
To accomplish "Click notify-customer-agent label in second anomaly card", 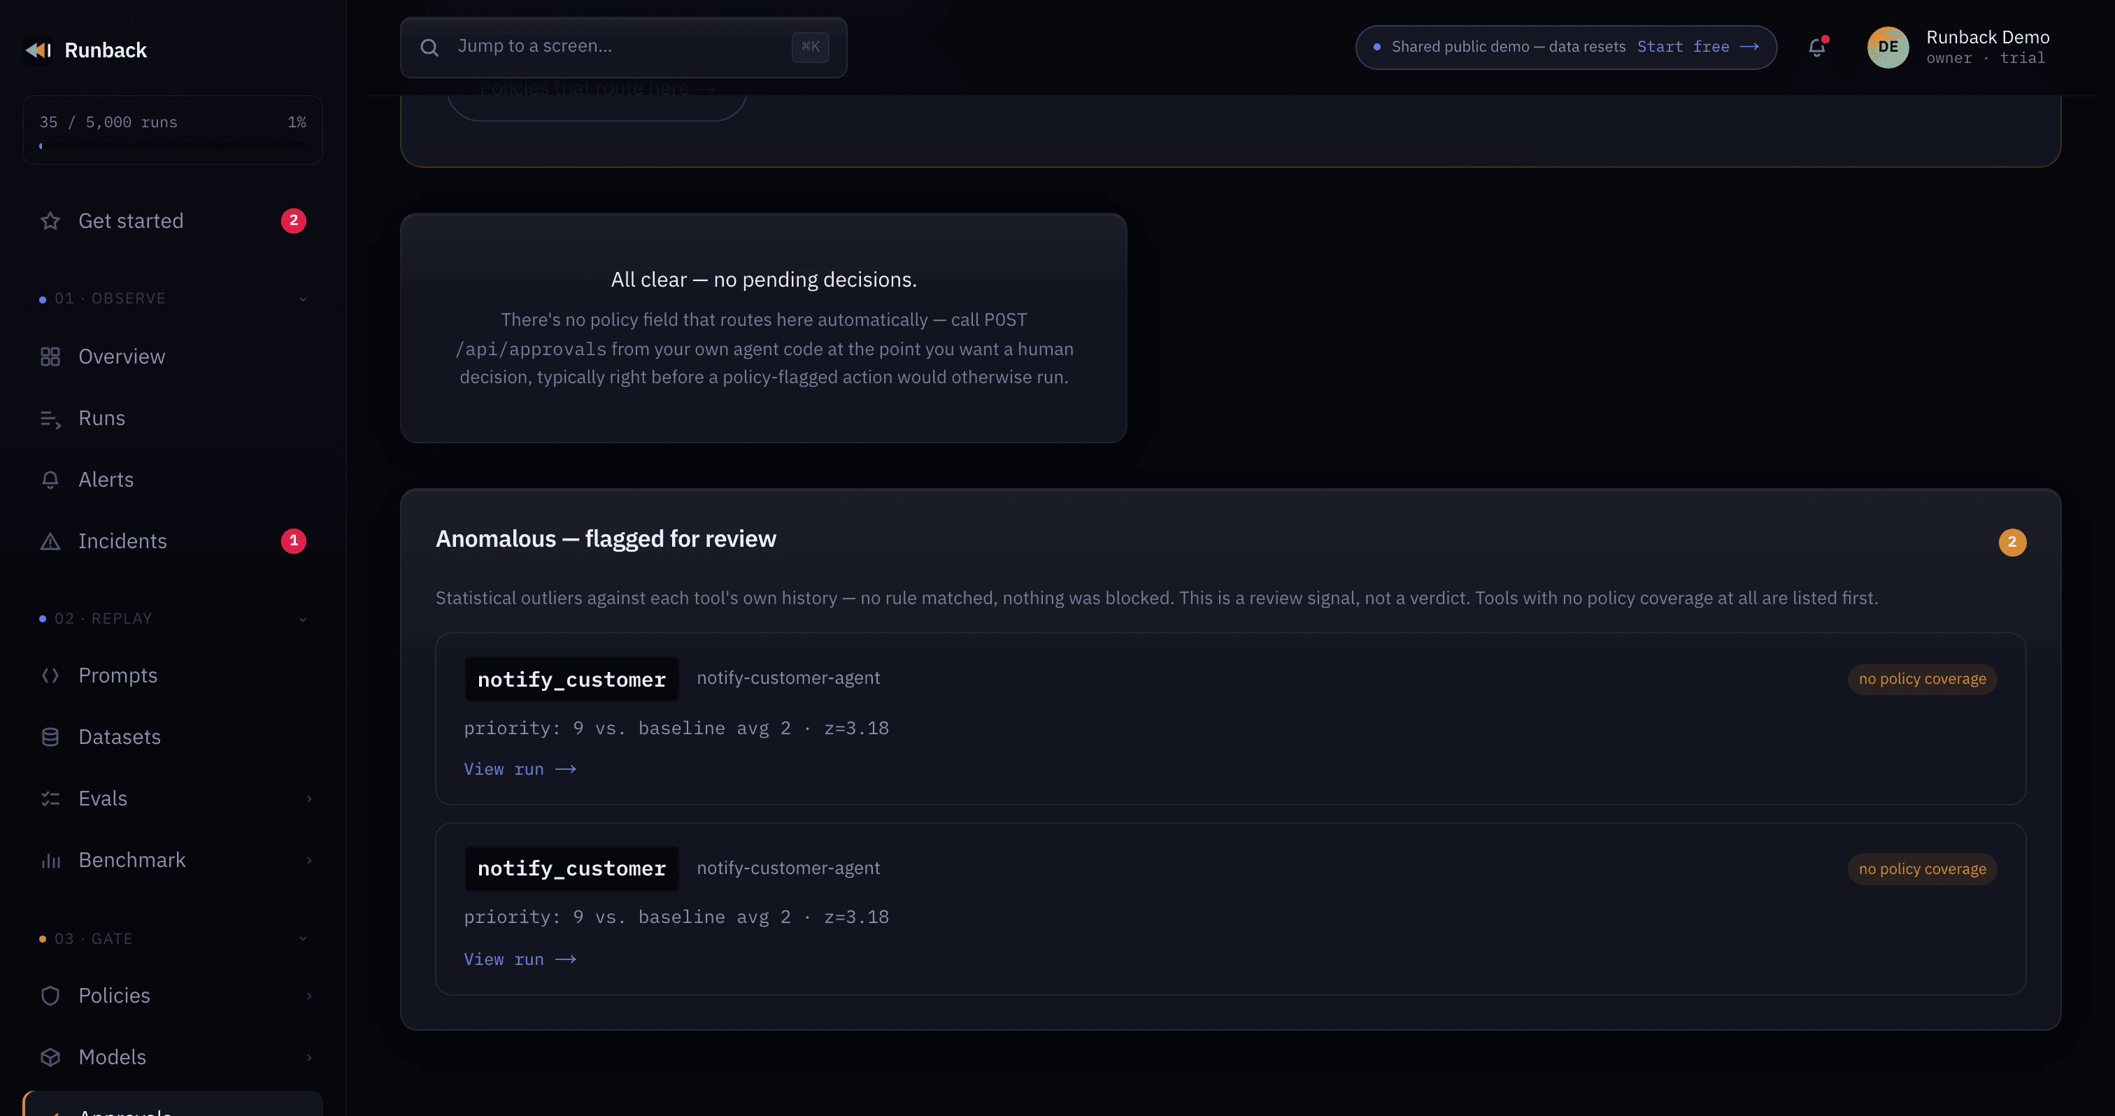I will 788,868.
